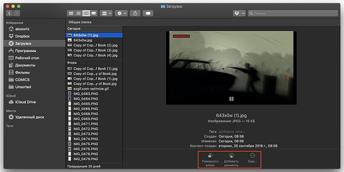Click the green zoom window button
Viewport: 344px width, 172px height.
tap(19, 6)
